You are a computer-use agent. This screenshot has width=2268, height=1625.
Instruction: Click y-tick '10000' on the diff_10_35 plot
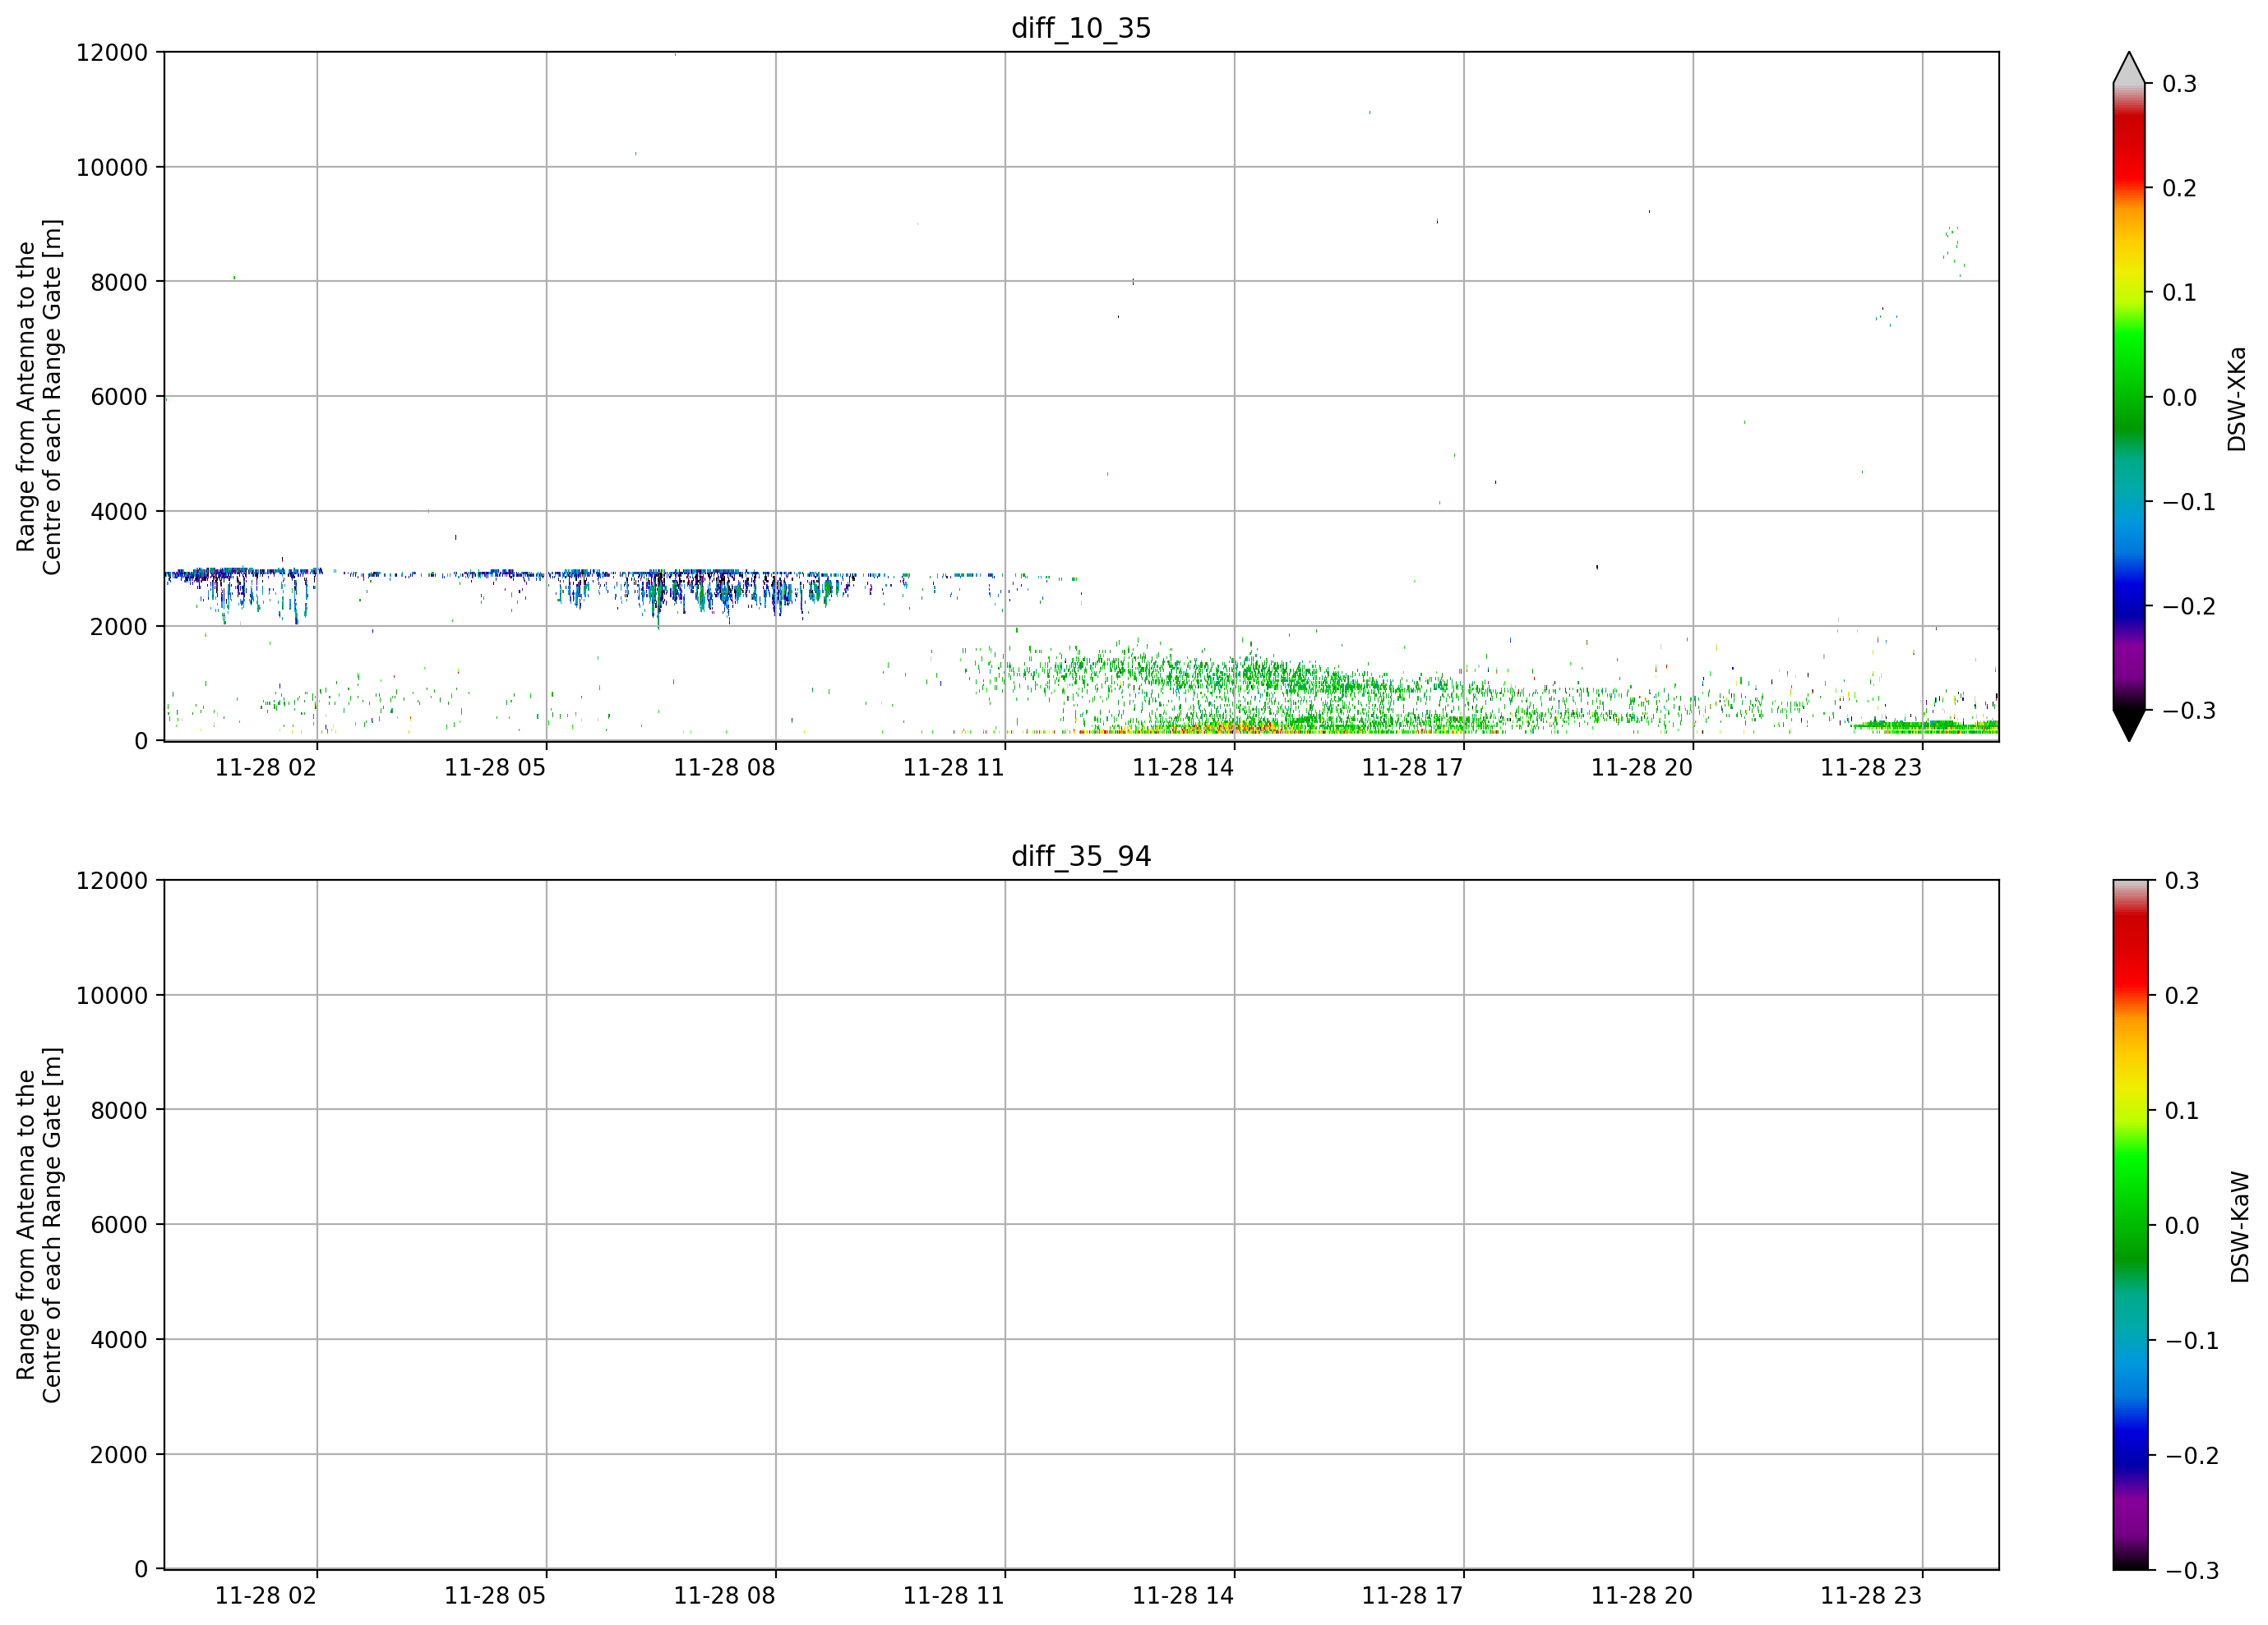point(112,168)
